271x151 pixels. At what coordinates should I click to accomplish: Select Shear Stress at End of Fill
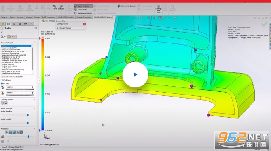(x=11, y=57)
